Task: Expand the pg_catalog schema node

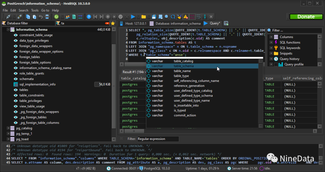Action: pos(8,128)
